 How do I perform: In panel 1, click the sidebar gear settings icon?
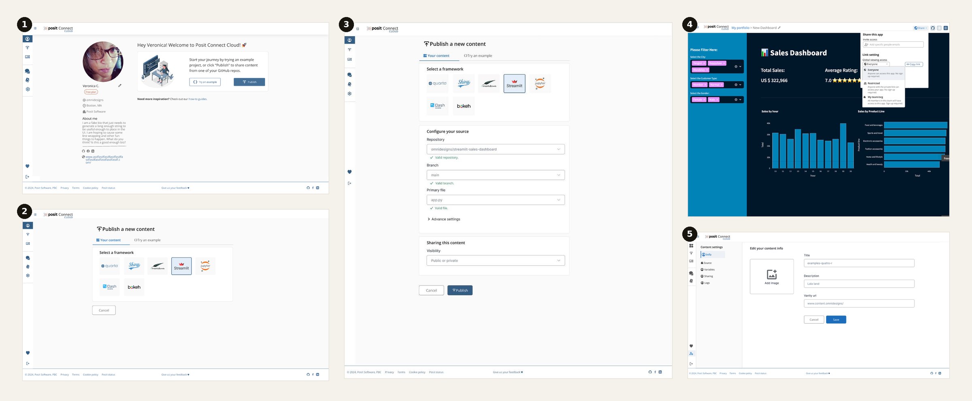coord(28,89)
